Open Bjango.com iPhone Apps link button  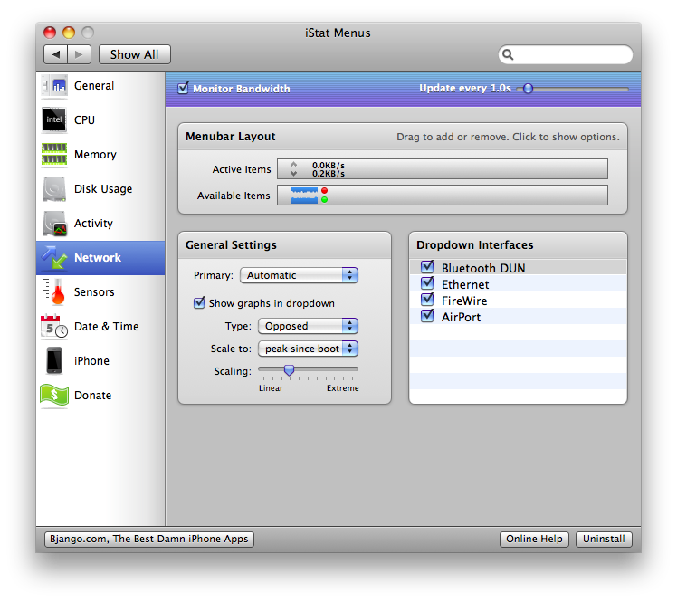[149, 539]
